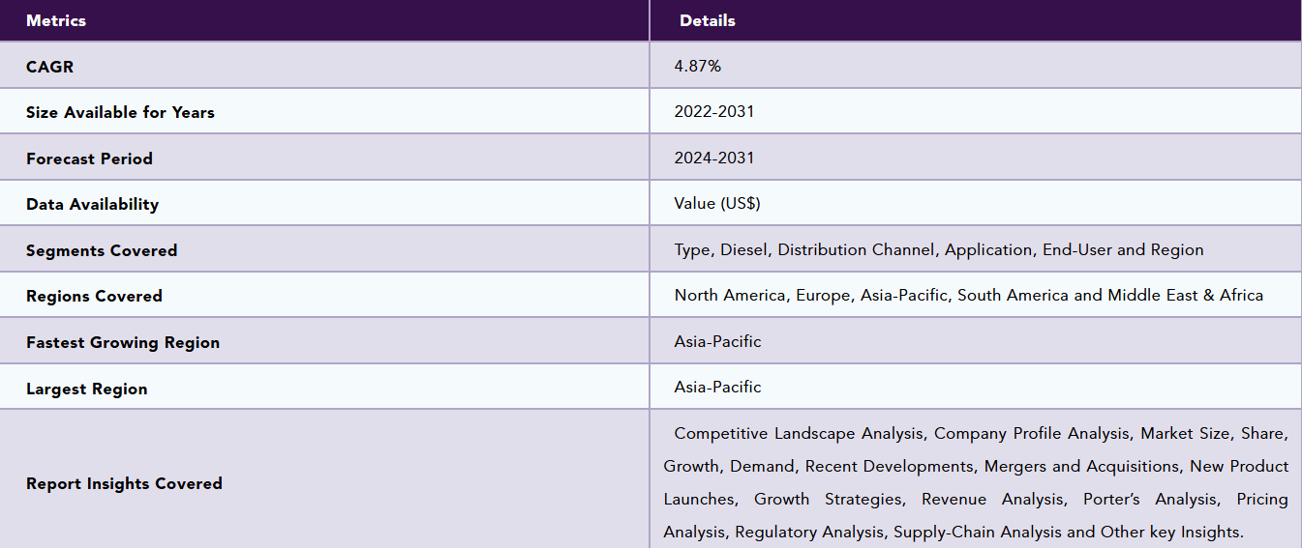
Task: Select Size Available for Years label
Action: (x=120, y=112)
